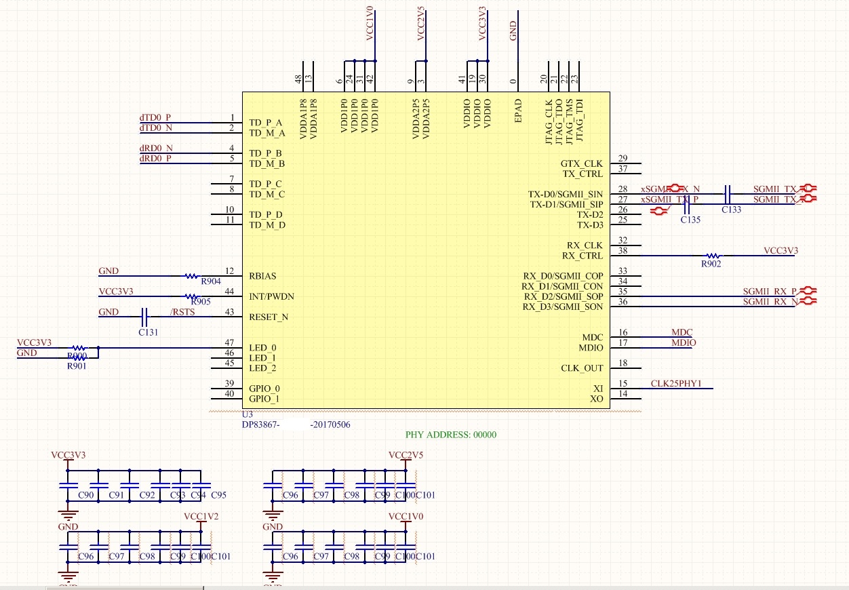The image size is (849, 590).
Task: Click the R905 designator label
Action: click(201, 302)
